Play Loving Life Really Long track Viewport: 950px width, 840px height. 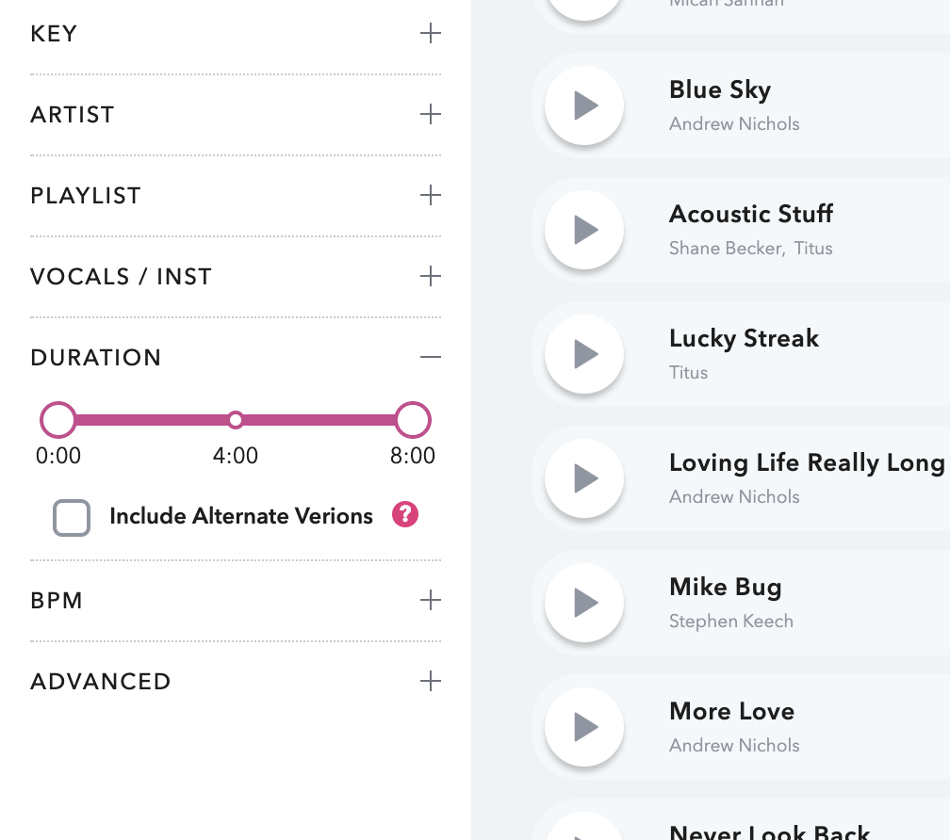(584, 478)
